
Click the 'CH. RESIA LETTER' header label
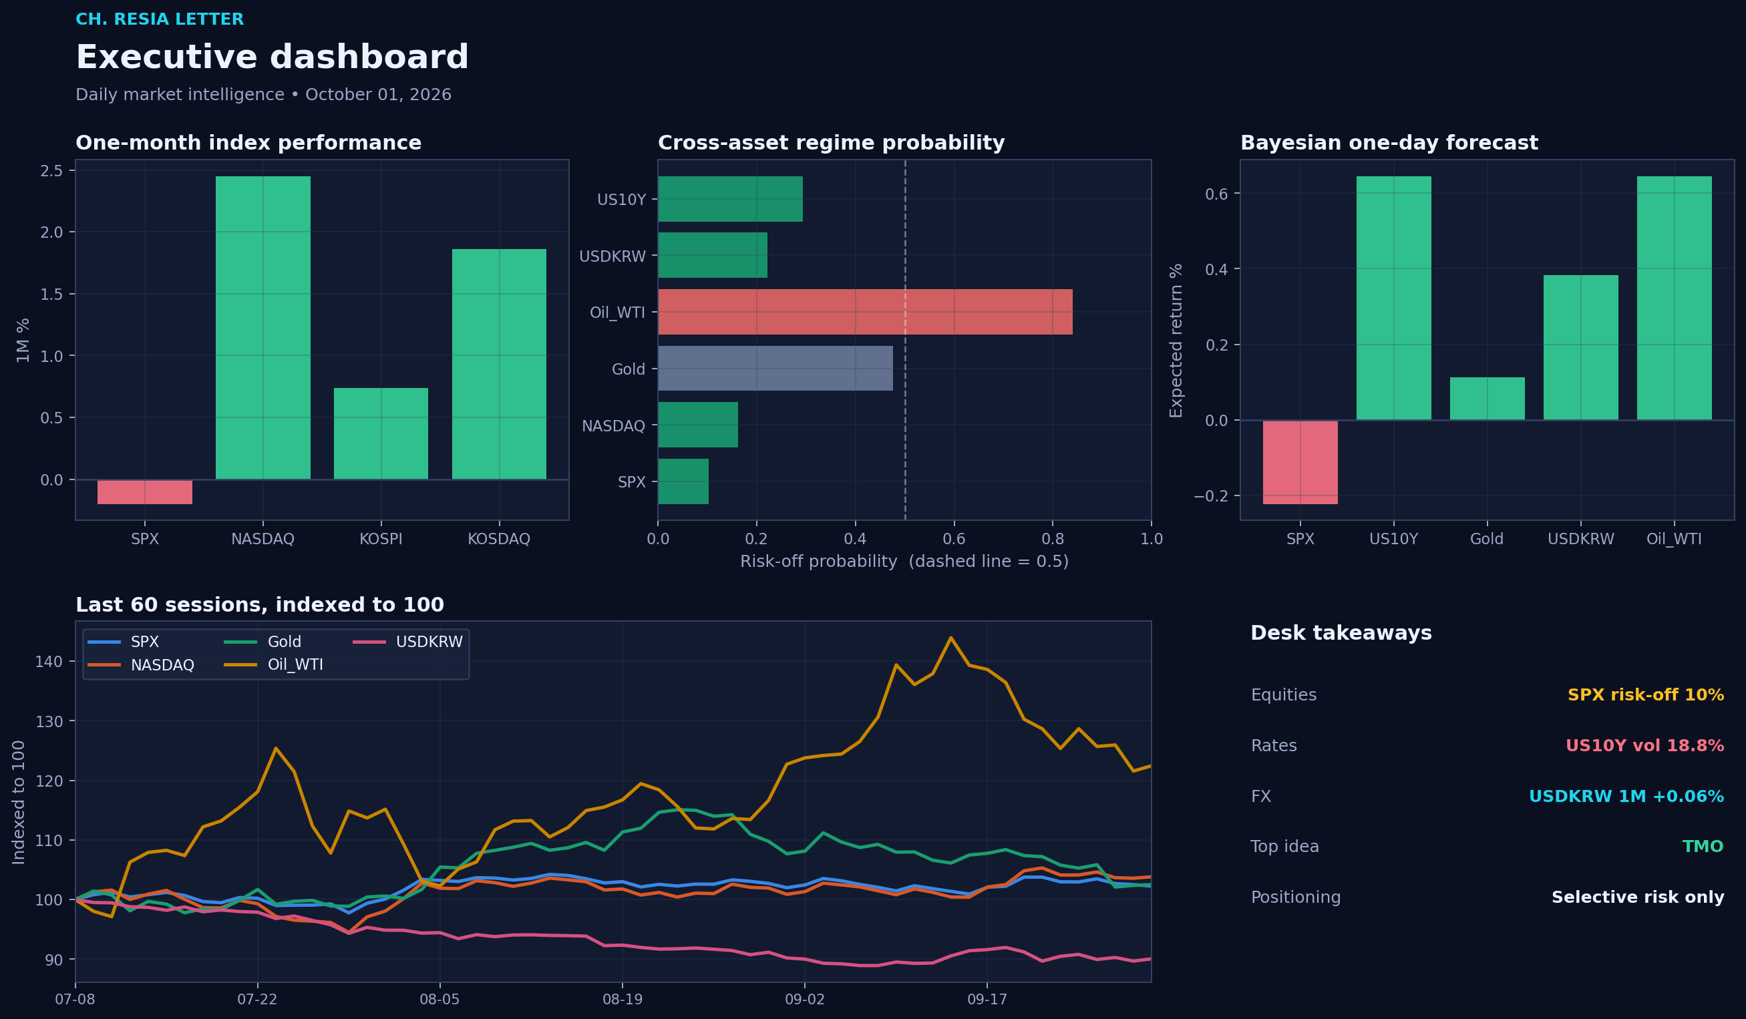click(x=160, y=19)
